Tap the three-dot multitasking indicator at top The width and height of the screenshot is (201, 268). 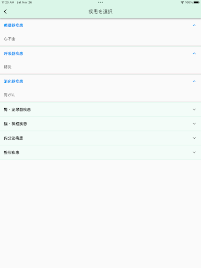coord(100,3)
